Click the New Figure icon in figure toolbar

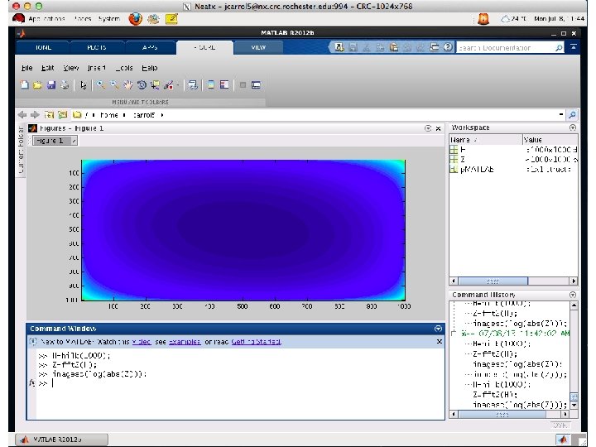point(25,84)
